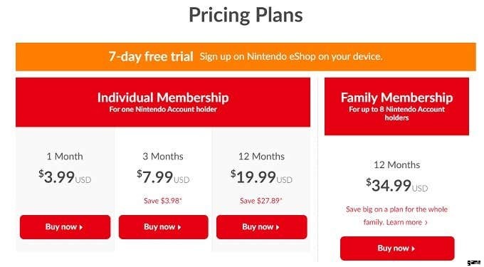
Task: Click arrow icon on 1 Month Buy now
Action: [81, 228]
